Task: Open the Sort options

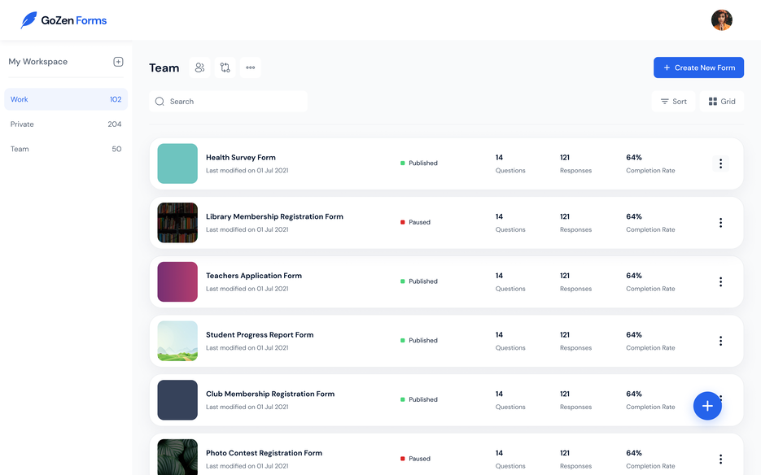Action: pos(674,101)
